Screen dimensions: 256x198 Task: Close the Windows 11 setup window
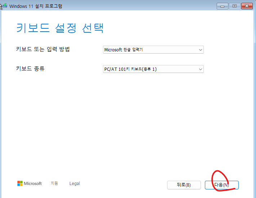[x=247, y=6]
